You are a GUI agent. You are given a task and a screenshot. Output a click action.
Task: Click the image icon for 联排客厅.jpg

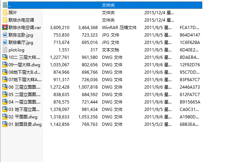click(5, 42)
